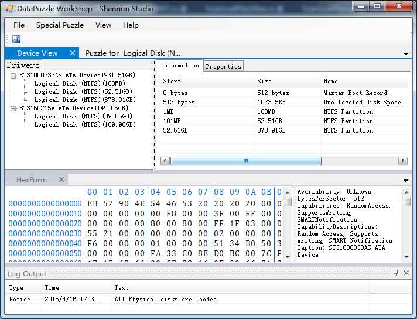Image resolution: width=417 pixels, height=319 pixels.
Task: Open the document tab list dropdown arrow
Action: (x=406, y=54)
